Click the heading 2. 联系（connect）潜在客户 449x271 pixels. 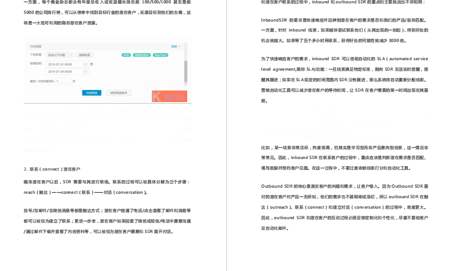pos(52,168)
